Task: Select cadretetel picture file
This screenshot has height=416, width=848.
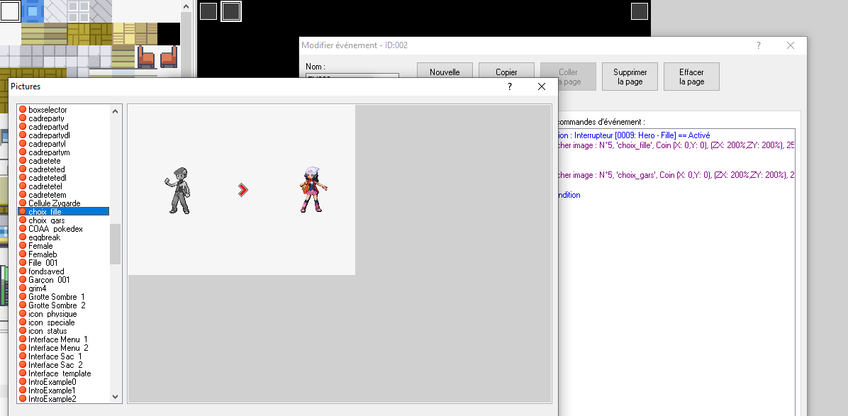Action: (45, 186)
